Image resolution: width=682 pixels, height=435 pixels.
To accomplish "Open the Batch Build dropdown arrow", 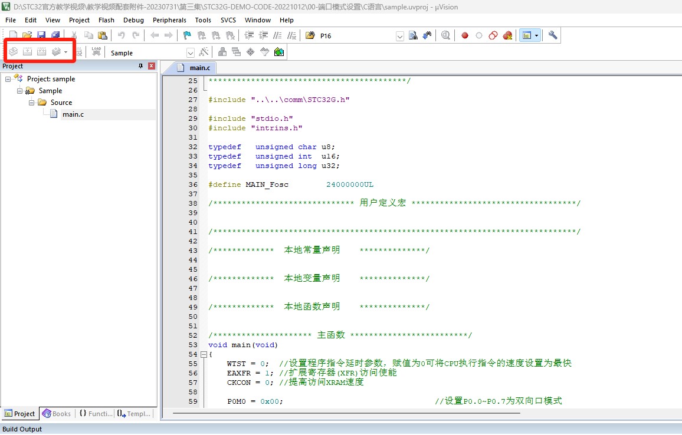I will (65, 52).
